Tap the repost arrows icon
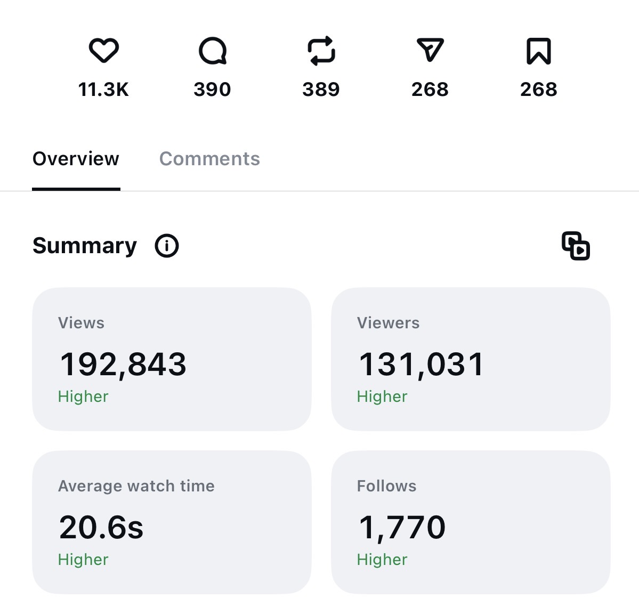 (x=321, y=51)
